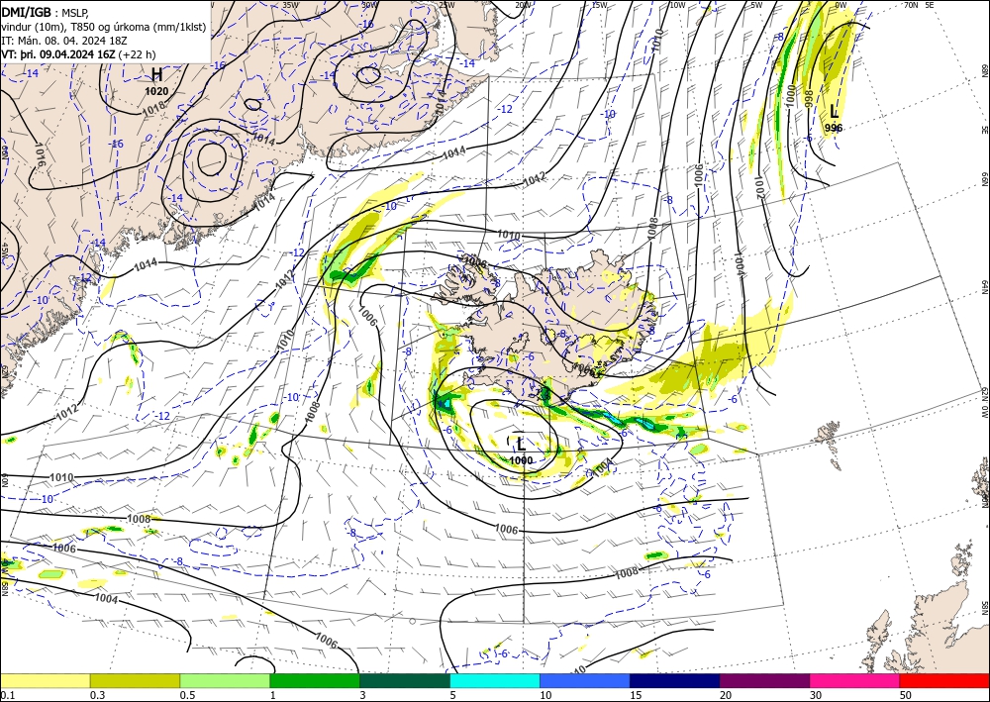The width and height of the screenshot is (990, 702).
Task: Click the 1020 pressure value under H
Action: 156,91
